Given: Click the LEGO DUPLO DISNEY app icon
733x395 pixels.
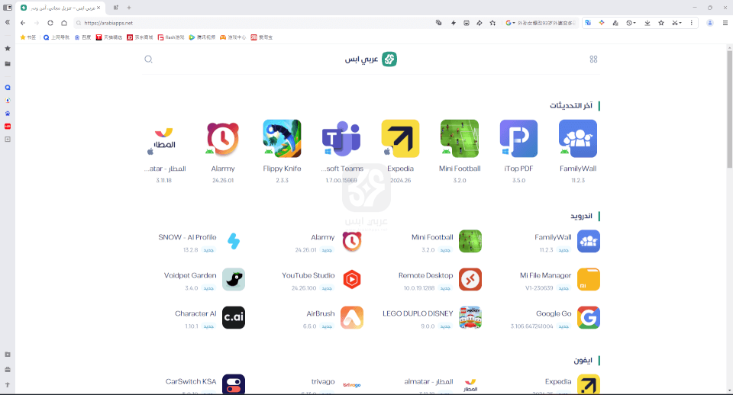Looking at the screenshot, I should coord(470,317).
